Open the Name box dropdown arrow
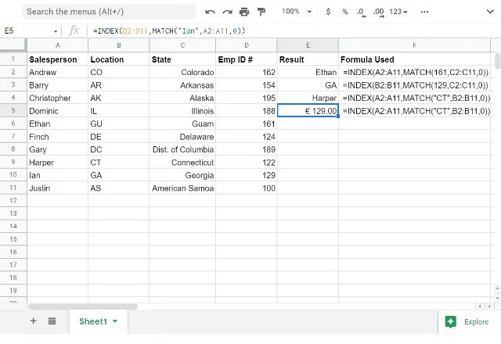501x344 pixels. point(56,31)
